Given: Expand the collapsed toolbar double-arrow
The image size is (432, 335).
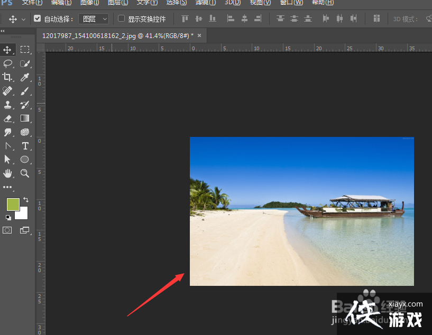Looking at the screenshot, I should pos(3,31).
